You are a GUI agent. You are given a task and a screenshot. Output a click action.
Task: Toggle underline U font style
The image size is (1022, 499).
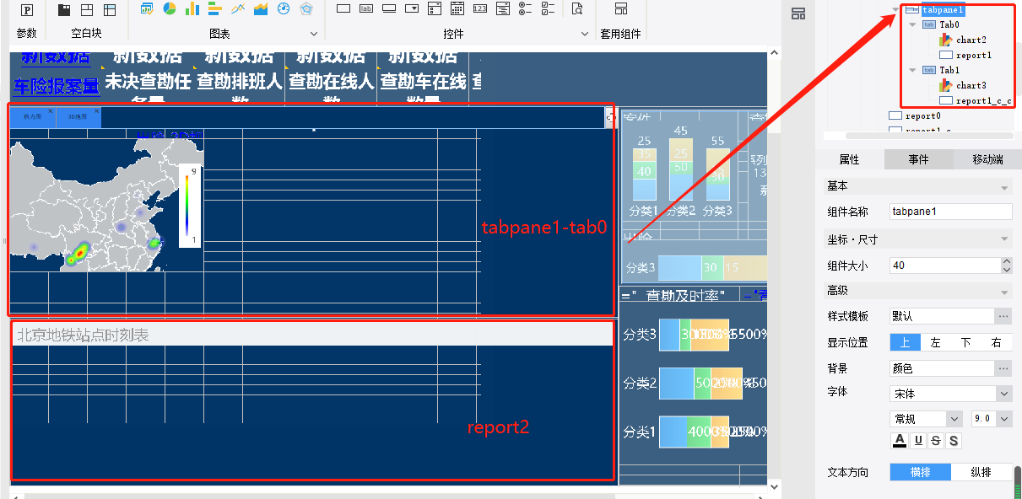coord(918,441)
